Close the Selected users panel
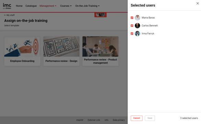The image size is (201, 124). tap(198, 3)
